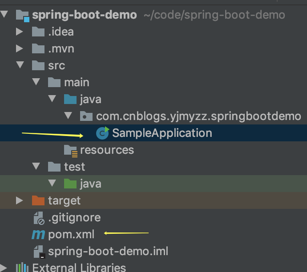This screenshot has height=272, width=307.
Task: Expand the .idea folder
Action: point(20,32)
